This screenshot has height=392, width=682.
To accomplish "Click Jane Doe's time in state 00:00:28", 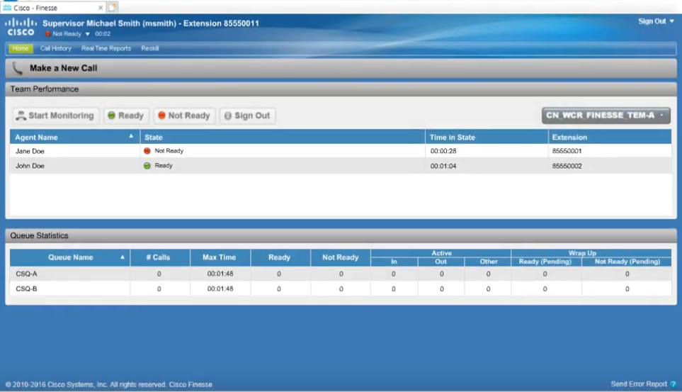I will (x=443, y=151).
